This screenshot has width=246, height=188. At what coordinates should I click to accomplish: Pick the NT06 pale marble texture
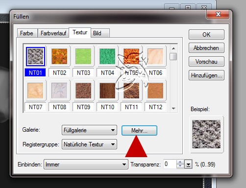[155, 56]
